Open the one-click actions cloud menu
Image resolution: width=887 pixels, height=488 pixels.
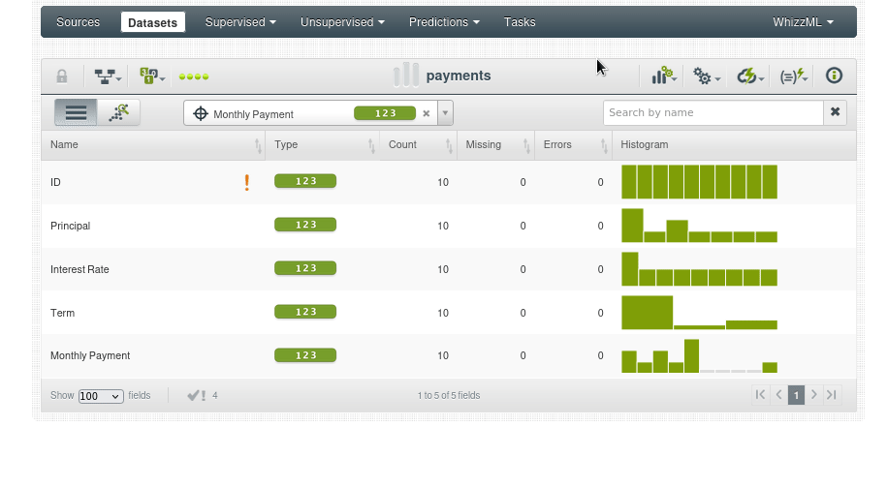tap(750, 76)
